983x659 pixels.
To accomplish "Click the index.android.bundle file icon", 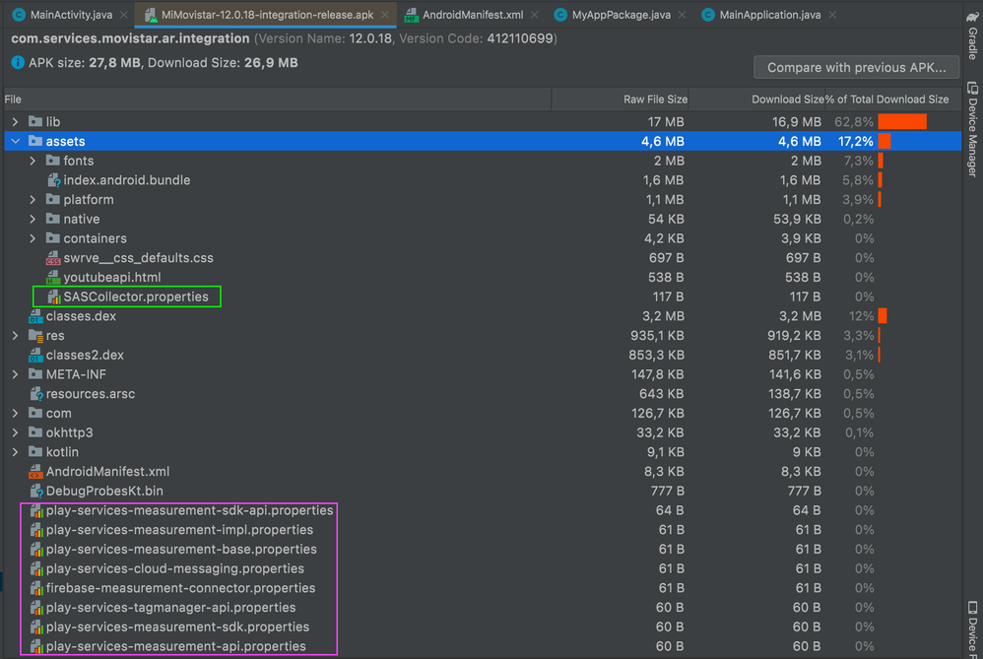I will coord(53,180).
